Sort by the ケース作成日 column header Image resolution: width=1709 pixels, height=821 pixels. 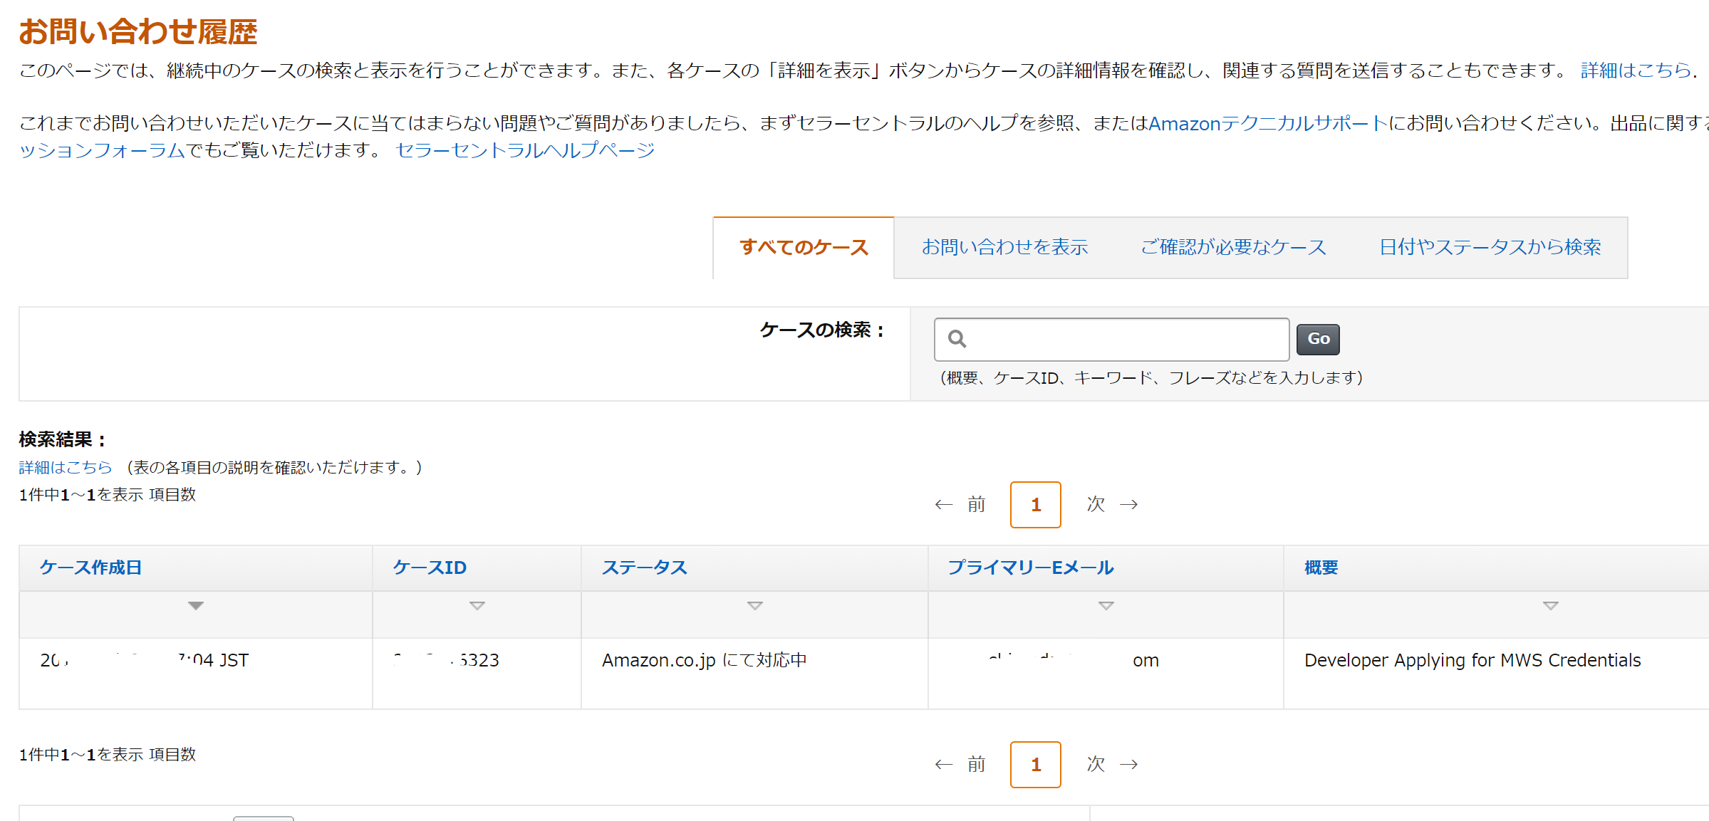pos(90,568)
